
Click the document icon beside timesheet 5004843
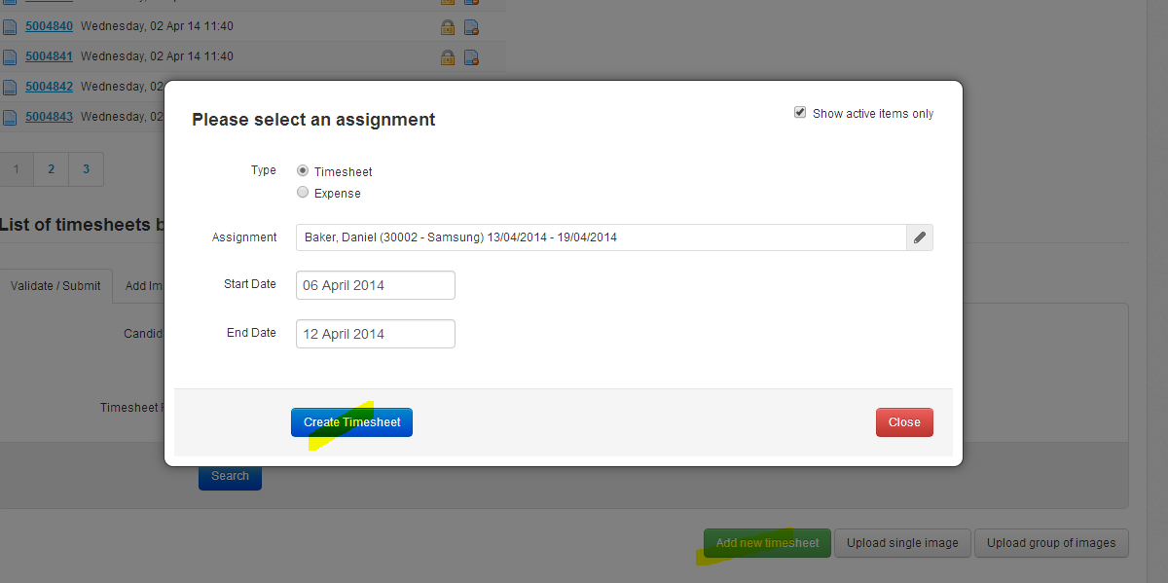click(10, 118)
